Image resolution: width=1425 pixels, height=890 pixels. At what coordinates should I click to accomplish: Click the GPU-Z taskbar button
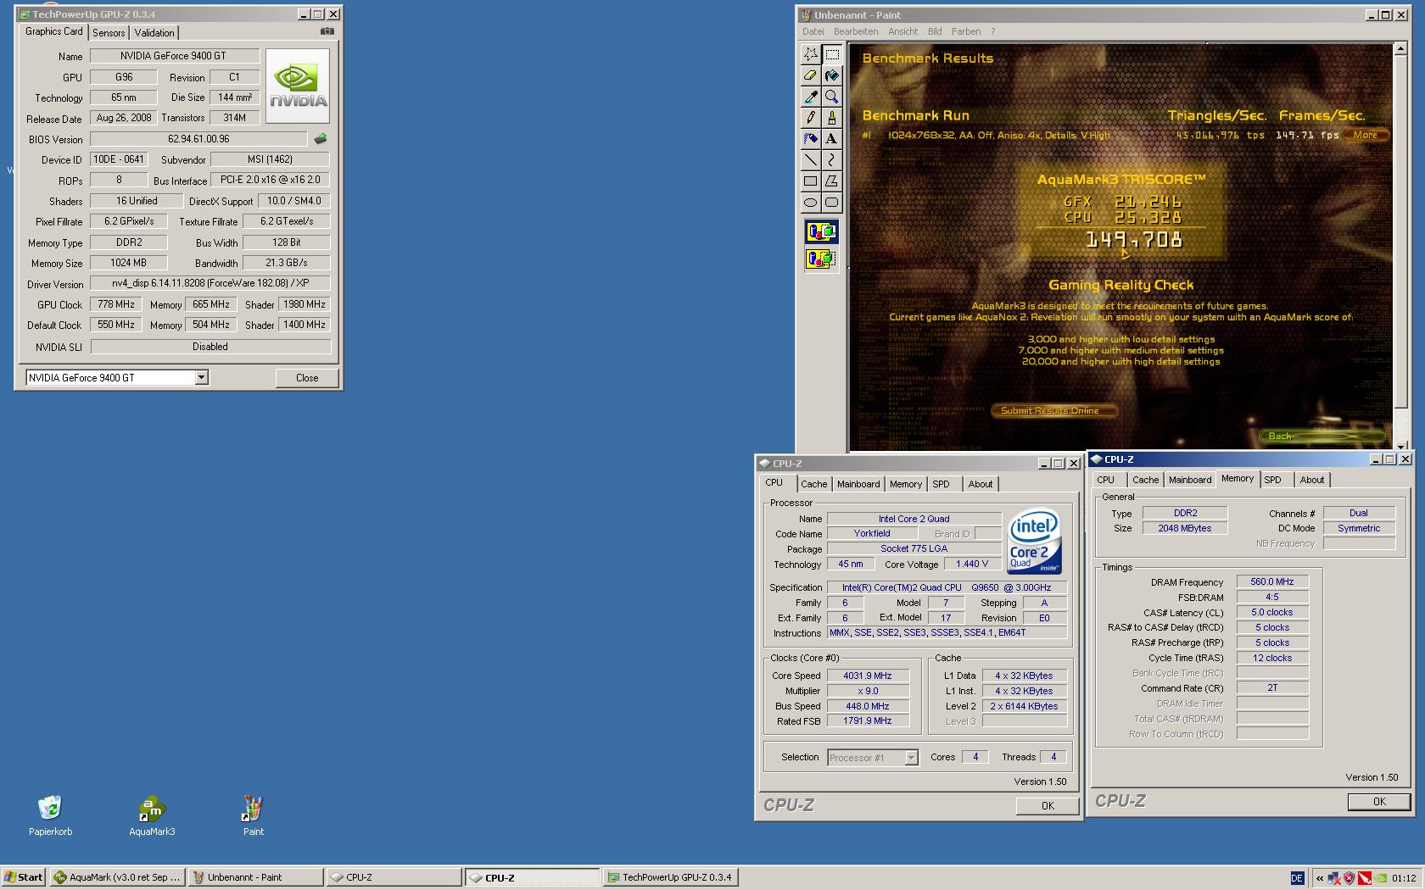click(x=670, y=878)
